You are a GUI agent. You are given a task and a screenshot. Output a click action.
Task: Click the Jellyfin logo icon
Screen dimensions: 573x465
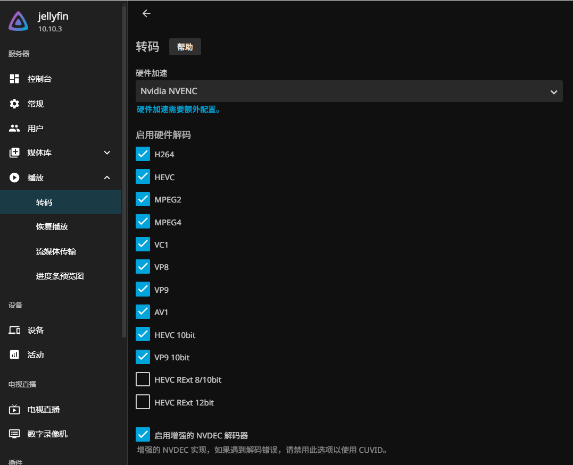pos(18,21)
